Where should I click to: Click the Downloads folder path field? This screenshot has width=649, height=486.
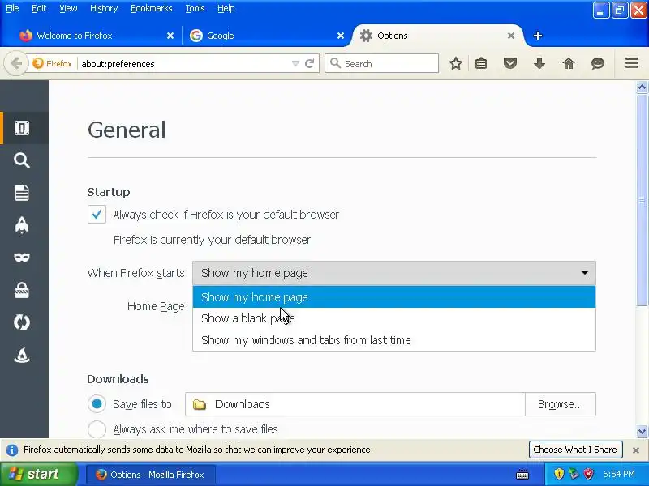[355, 404]
